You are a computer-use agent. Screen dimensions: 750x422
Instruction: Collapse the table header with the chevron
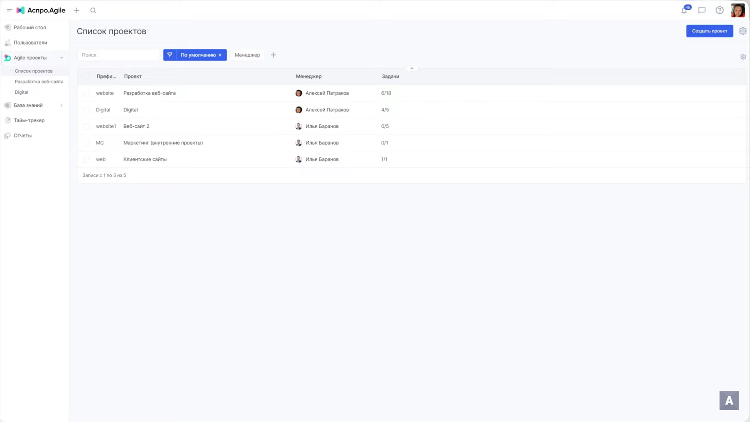pos(412,68)
